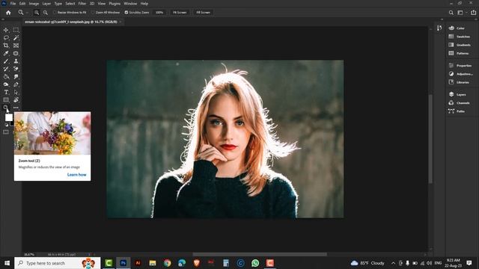Viewport: 479px width, 269px height.
Task: Select the History Brush tool
Action: coord(6,69)
